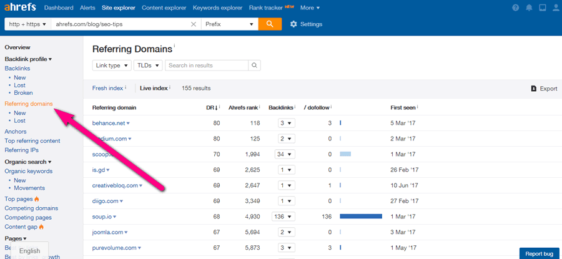Switch to the Fresh index tab
Viewport: 562px width, 259px height.
107,88
